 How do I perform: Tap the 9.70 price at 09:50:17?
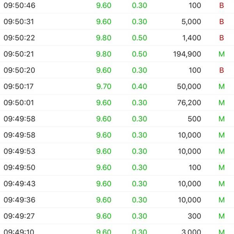104,87
